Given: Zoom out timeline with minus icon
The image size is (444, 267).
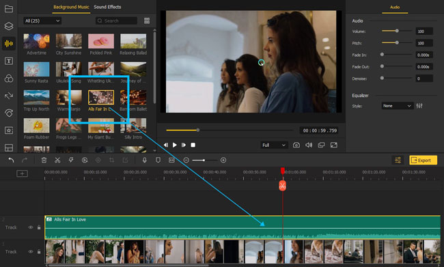Looking at the screenshot, I should point(186,160).
